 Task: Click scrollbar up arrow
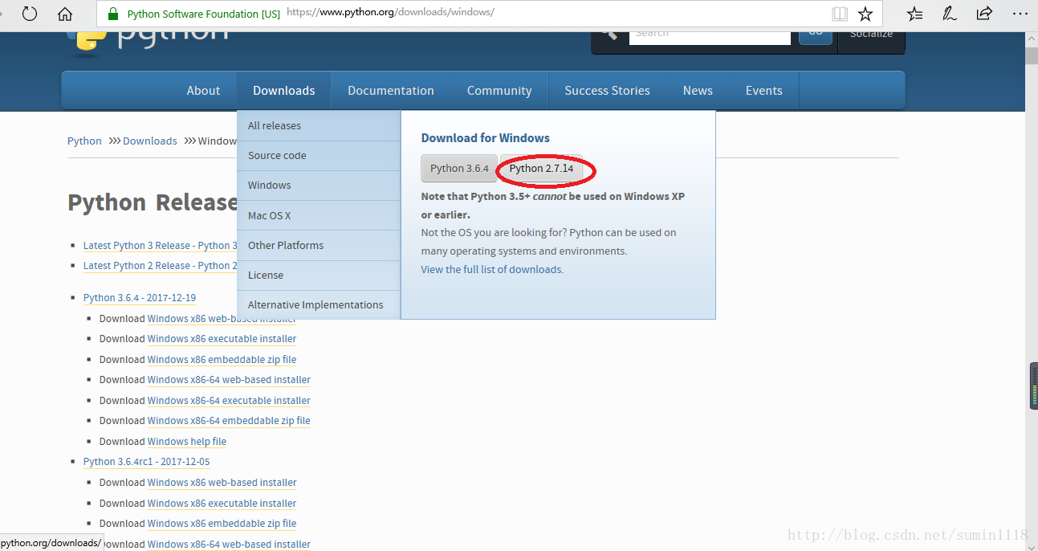pos(1031,38)
